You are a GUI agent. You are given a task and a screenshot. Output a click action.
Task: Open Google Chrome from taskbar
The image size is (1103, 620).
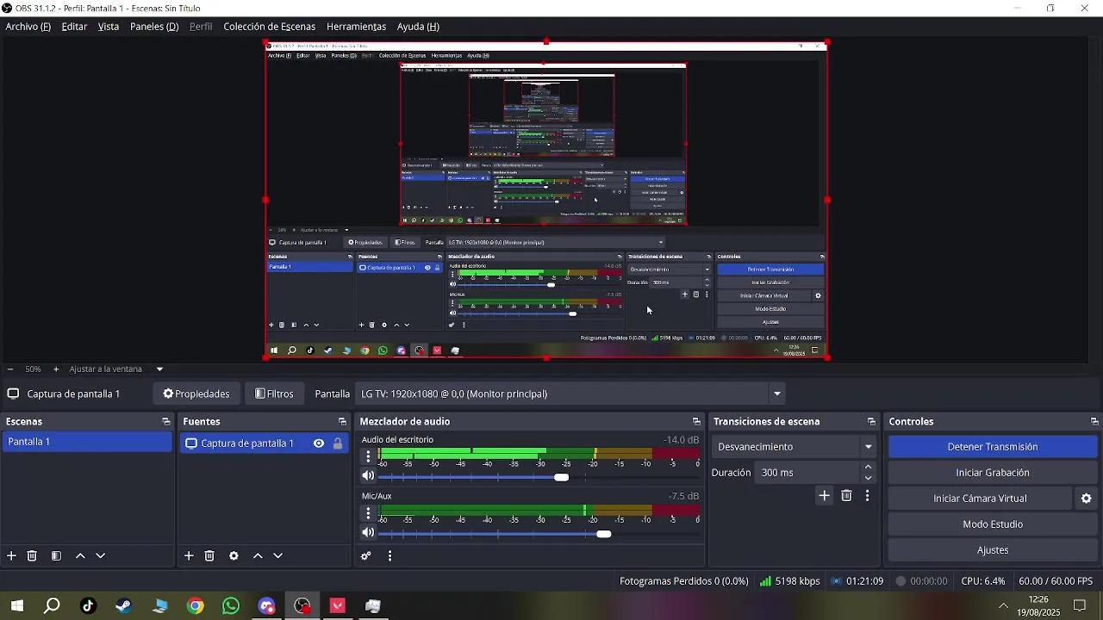click(x=196, y=606)
